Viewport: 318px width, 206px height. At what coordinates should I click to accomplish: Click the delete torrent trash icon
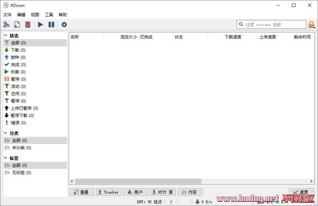click(x=28, y=25)
